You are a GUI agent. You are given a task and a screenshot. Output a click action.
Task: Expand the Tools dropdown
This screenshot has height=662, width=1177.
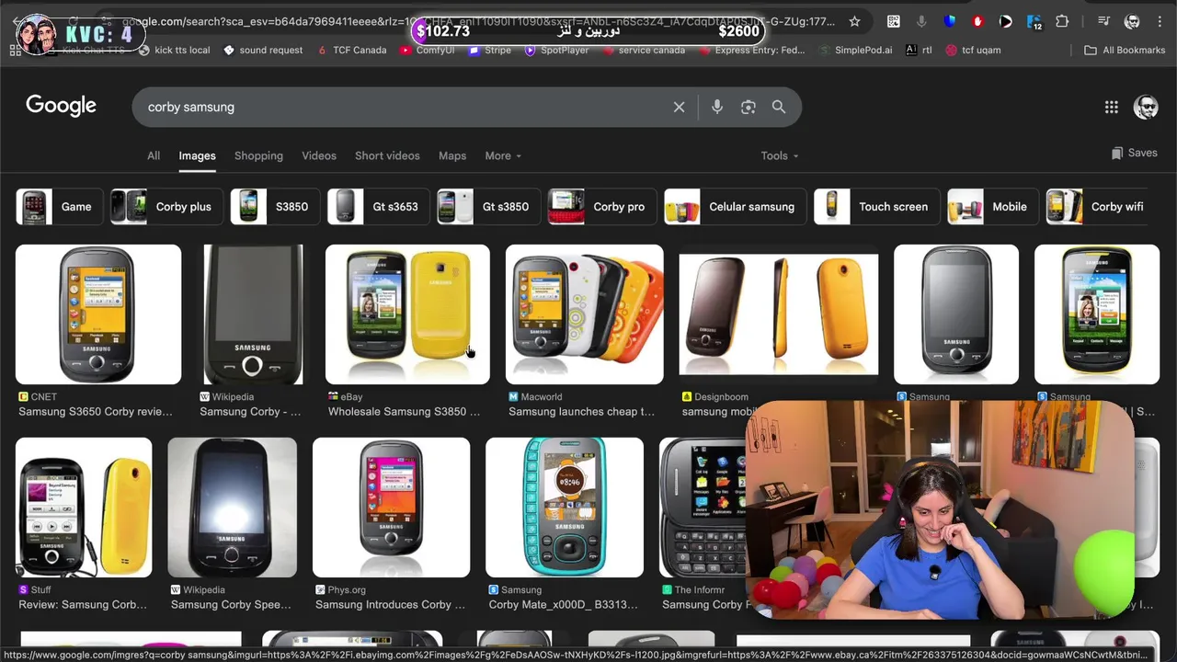[780, 155]
